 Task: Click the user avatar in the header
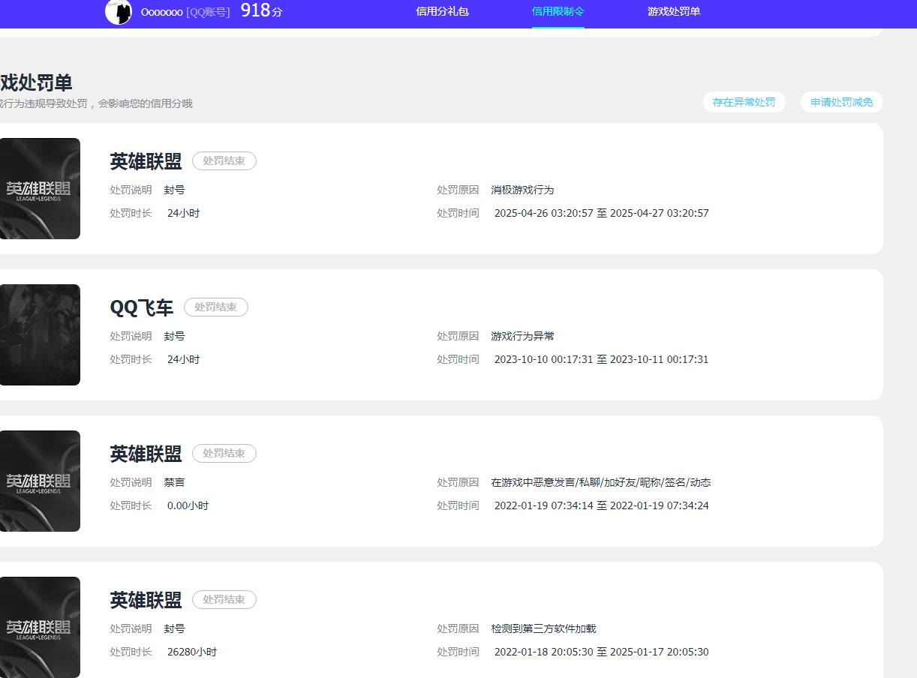point(119,12)
